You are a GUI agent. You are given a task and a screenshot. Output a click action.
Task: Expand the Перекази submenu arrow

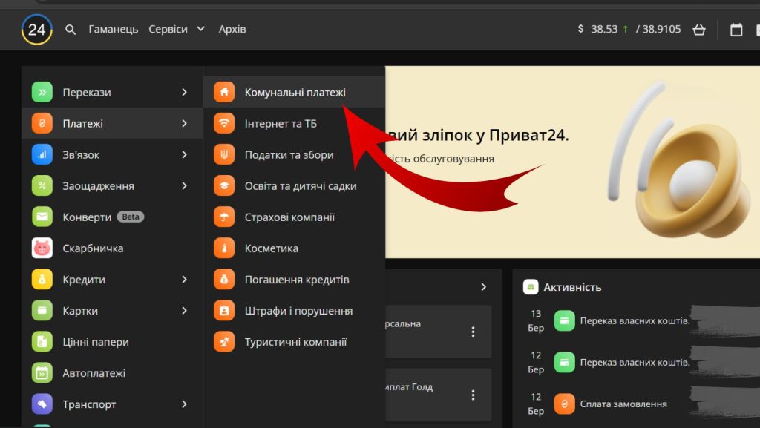[184, 93]
